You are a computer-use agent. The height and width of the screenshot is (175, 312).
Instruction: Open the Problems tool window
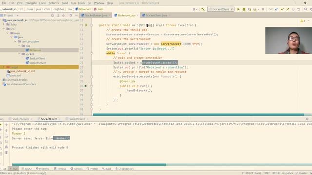coord(42,169)
